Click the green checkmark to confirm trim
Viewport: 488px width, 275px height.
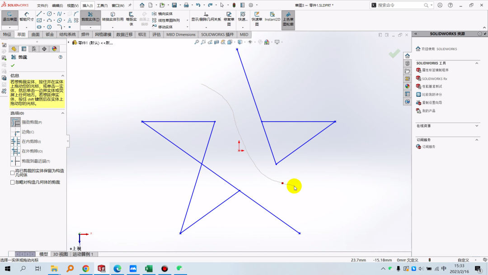click(13, 66)
